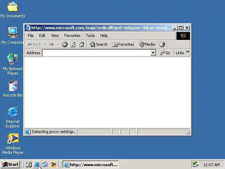Launch Internet Explorer from quick launch

[37, 164]
